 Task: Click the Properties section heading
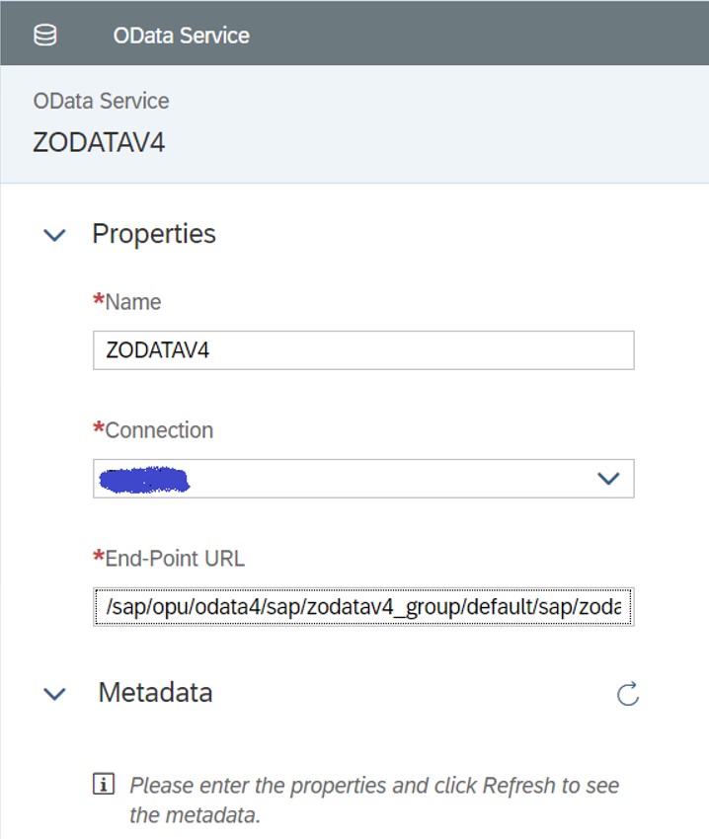click(154, 234)
